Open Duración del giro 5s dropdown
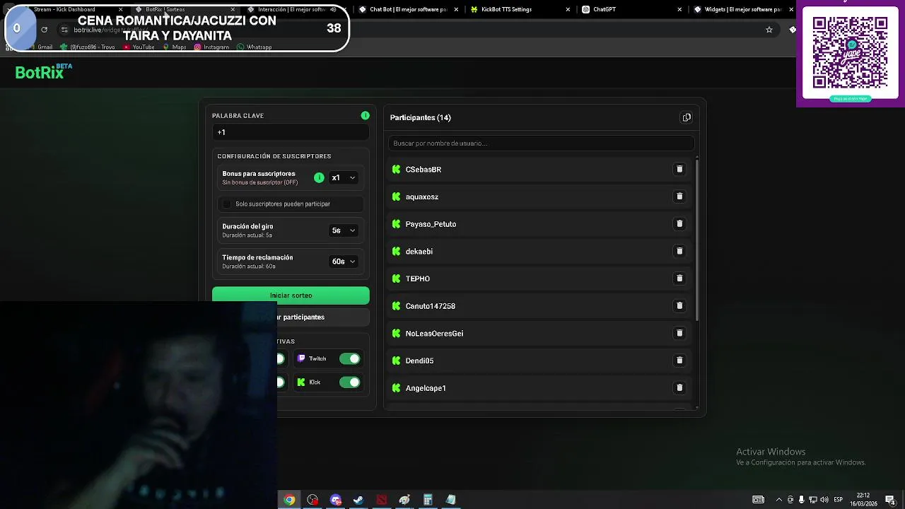The image size is (905, 509). tap(344, 230)
